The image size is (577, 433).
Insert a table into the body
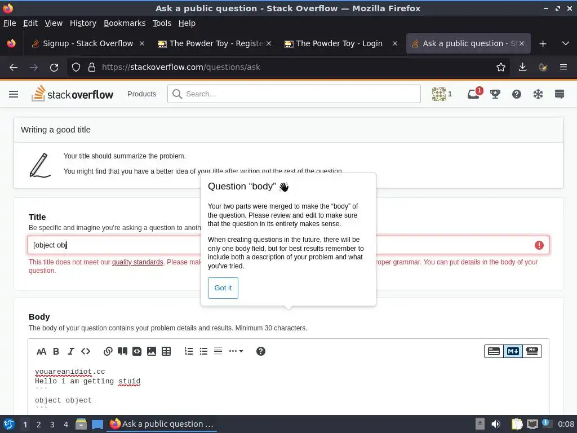(x=166, y=351)
